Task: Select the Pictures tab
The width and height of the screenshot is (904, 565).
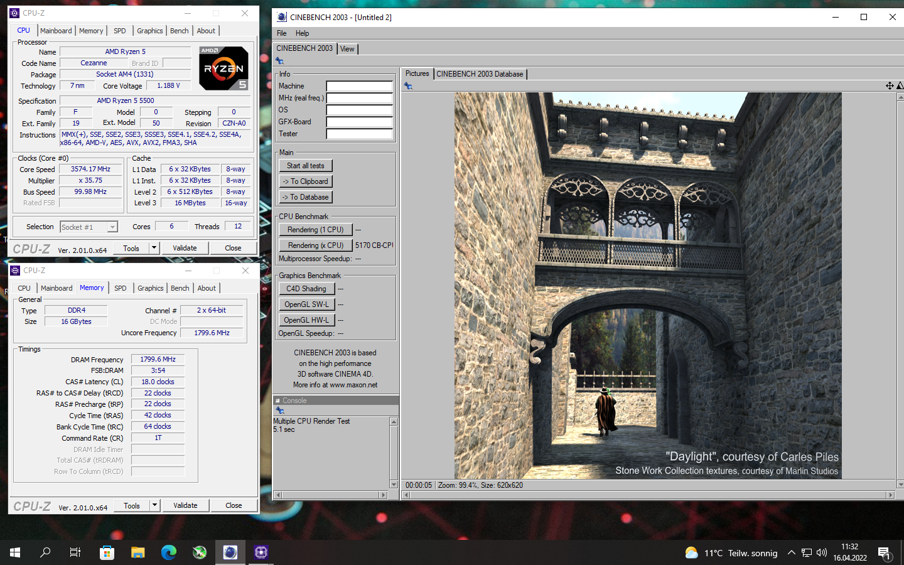Action: [417, 73]
